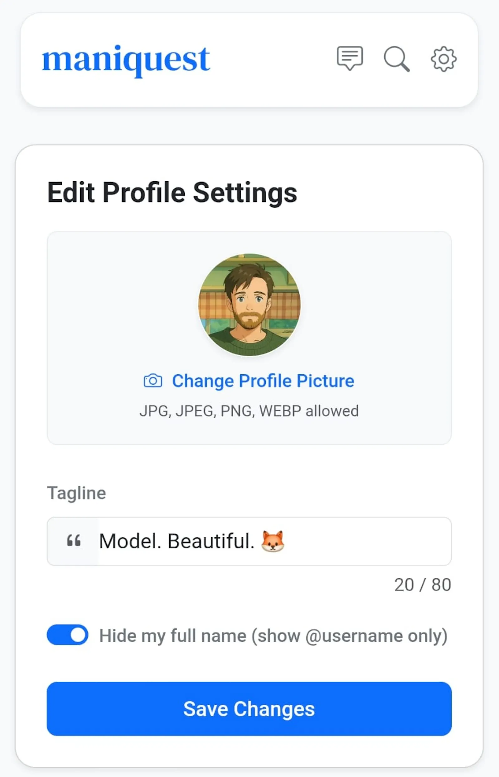Click the 20 / 80 character counter
Viewport: 499px width, 777px height.
(x=423, y=585)
